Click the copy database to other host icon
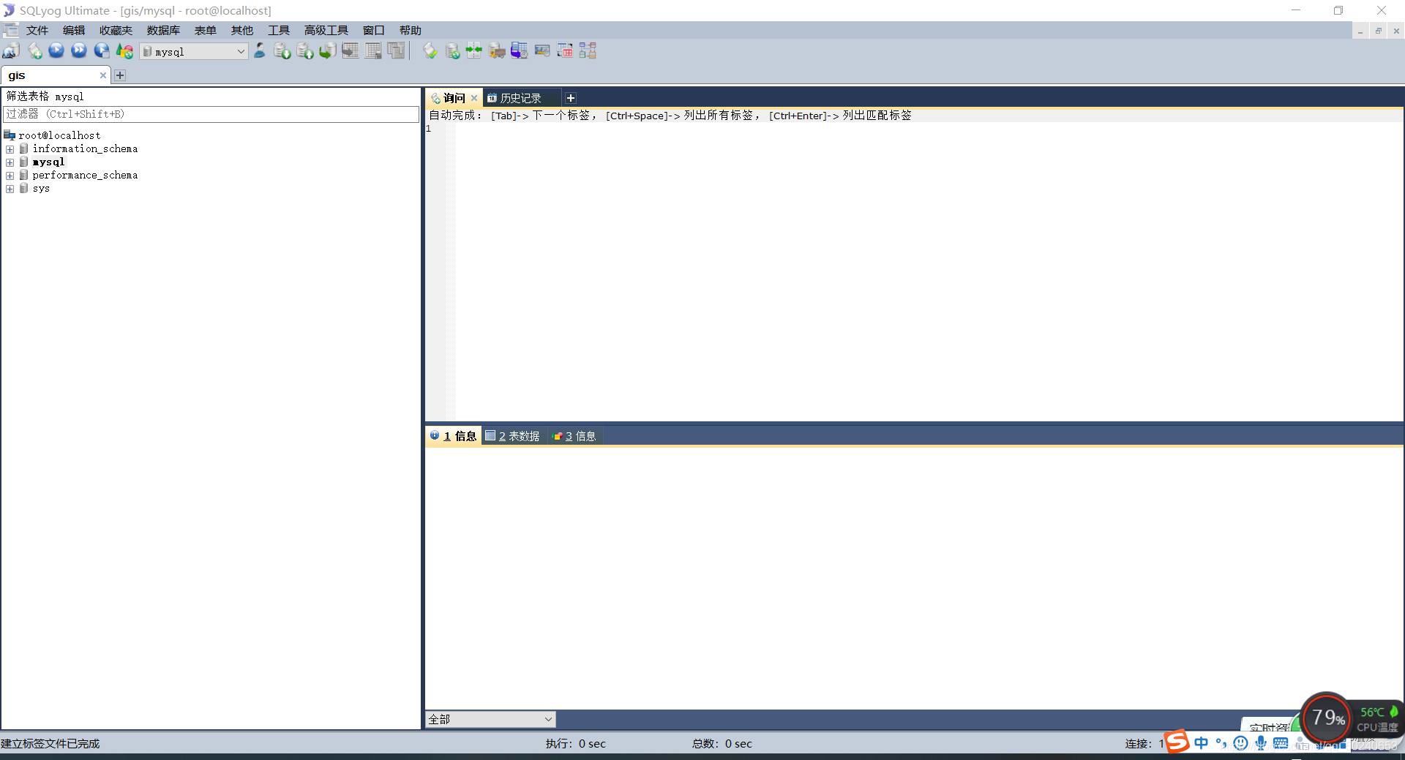Image resolution: width=1405 pixels, height=760 pixels. [328, 51]
